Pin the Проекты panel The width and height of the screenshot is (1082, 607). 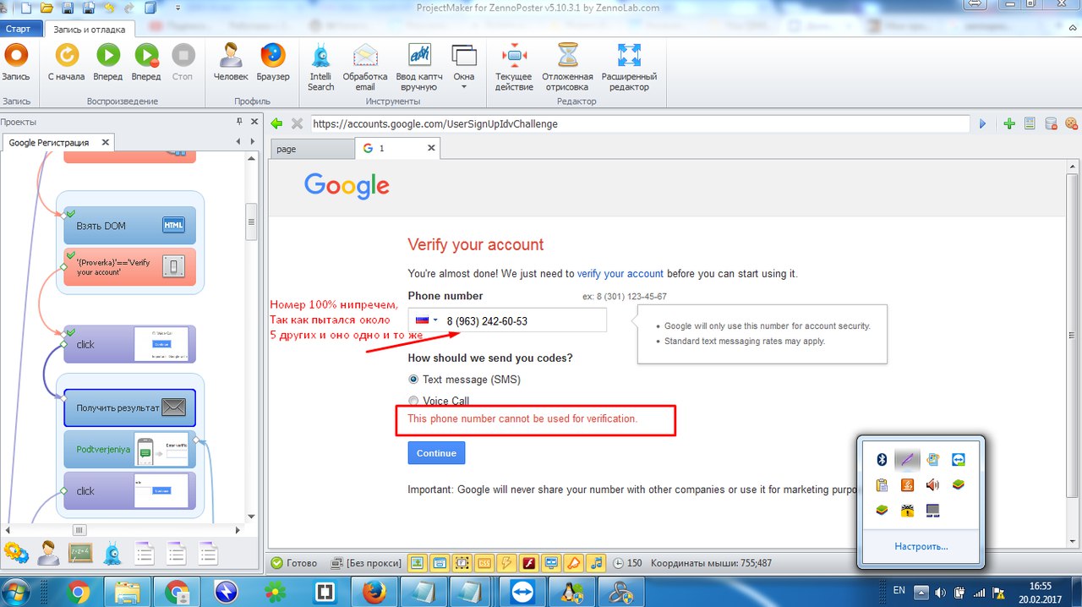click(x=239, y=122)
